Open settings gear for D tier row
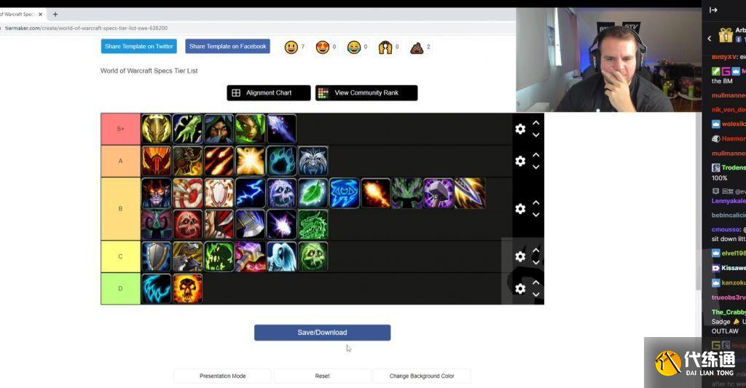The width and height of the screenshot is (746, 388). (x=520, y=288)
